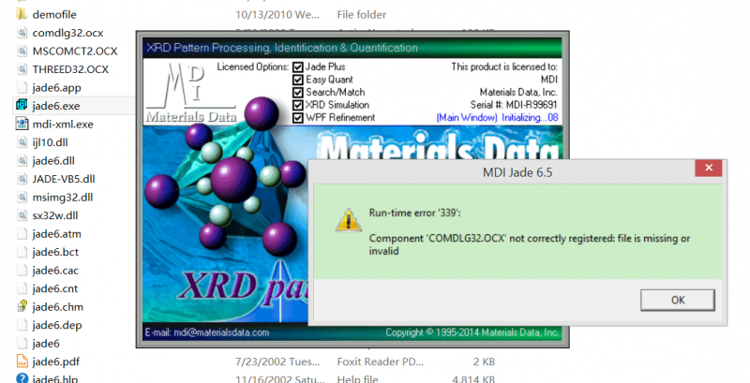The image size is (750, 383).
Task: Toggle the Easy Quant checkbox
Action: [x=297, y=80]
